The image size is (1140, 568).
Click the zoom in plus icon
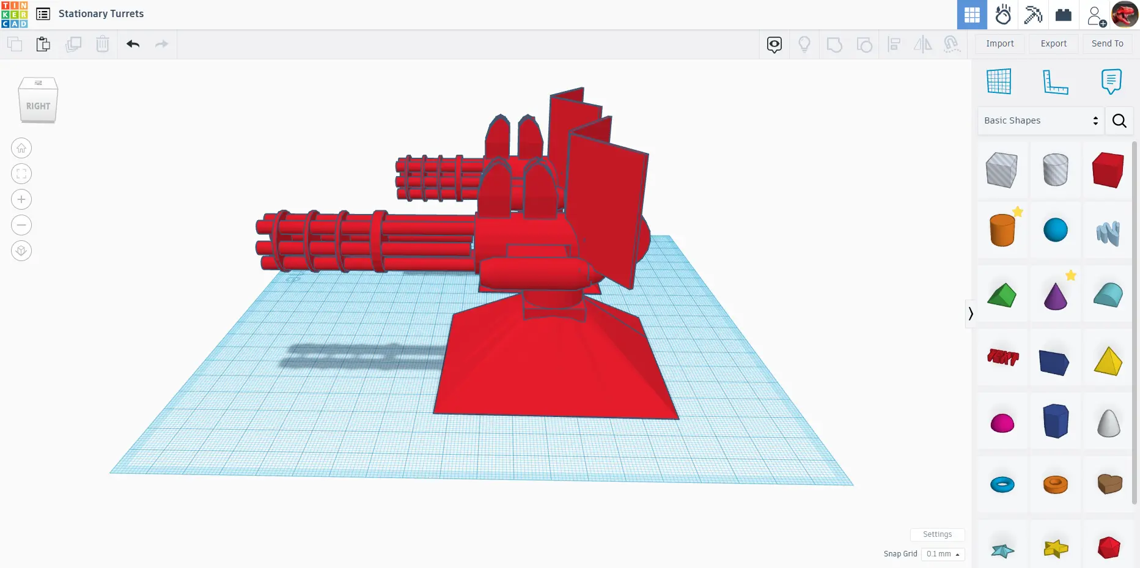tap(21, 199)
